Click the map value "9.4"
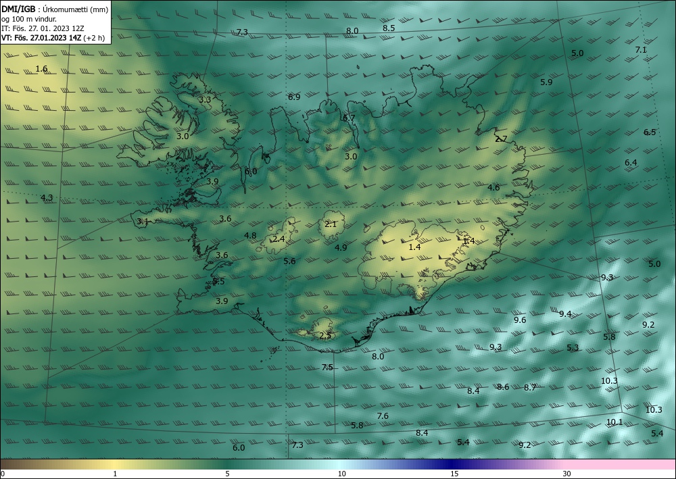 point(565,314)
